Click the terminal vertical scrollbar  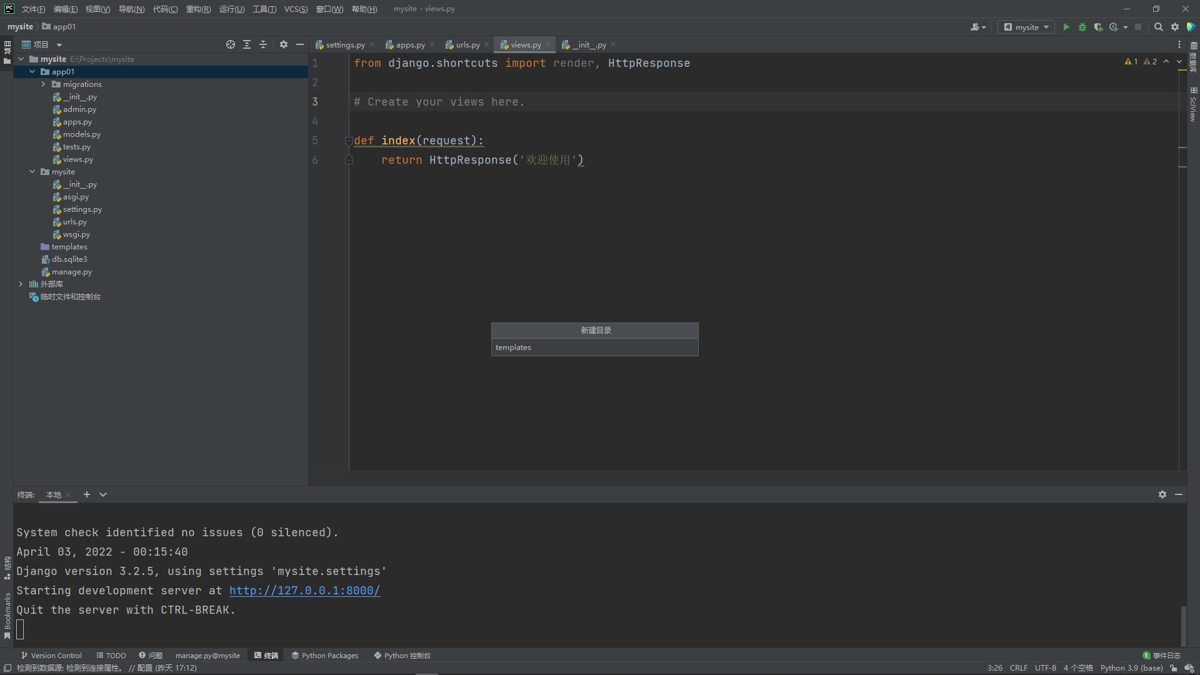pyautogui.click(x=1183, y=626)
